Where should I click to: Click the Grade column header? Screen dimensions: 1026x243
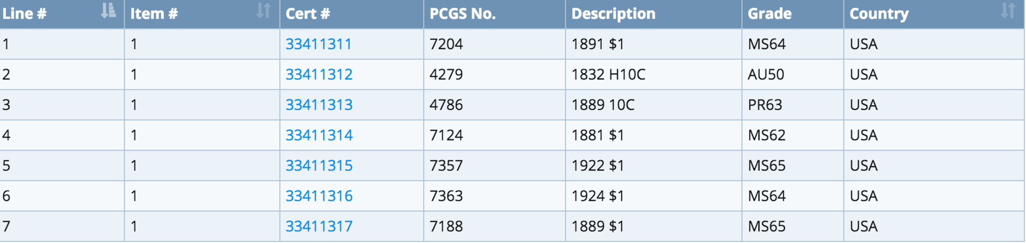(770, 14)
